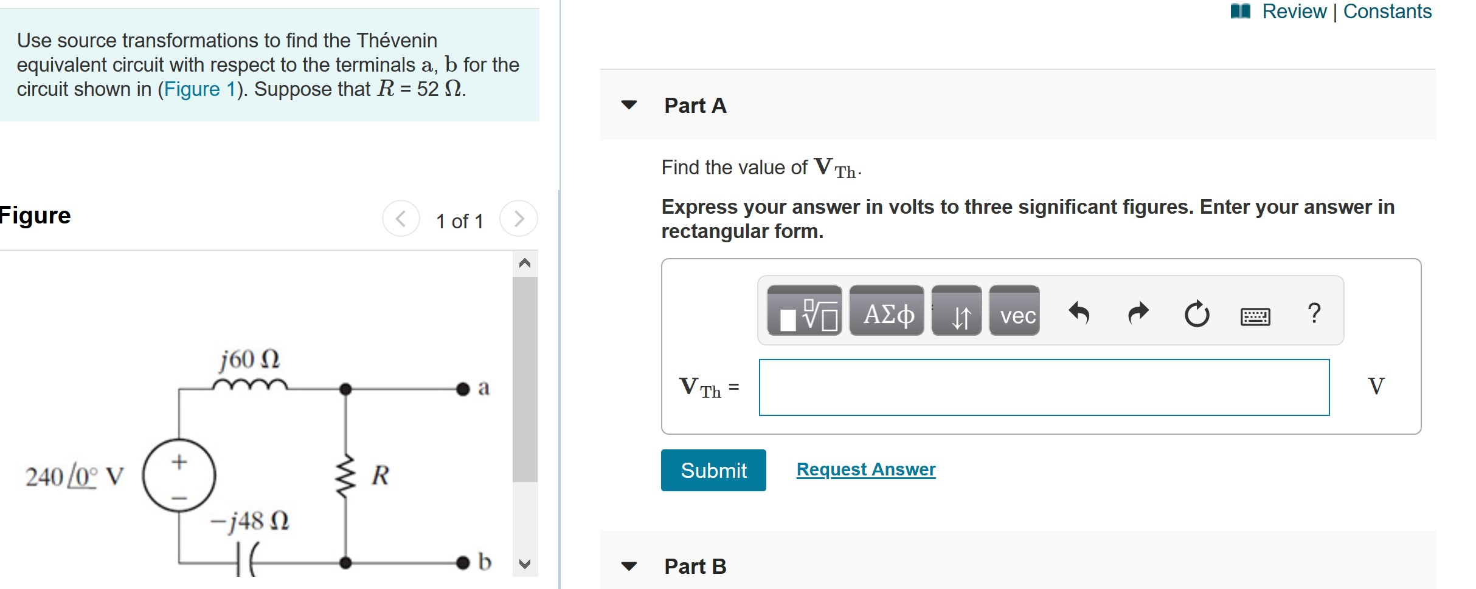Click the redo arrow in the equation toolbar
The image size is (1476, 589).
point(1137,312)
